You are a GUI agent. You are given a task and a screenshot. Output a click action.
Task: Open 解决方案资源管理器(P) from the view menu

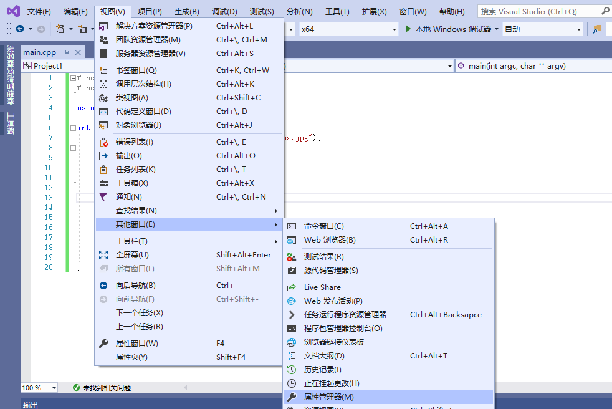click(x=189, y=26)
